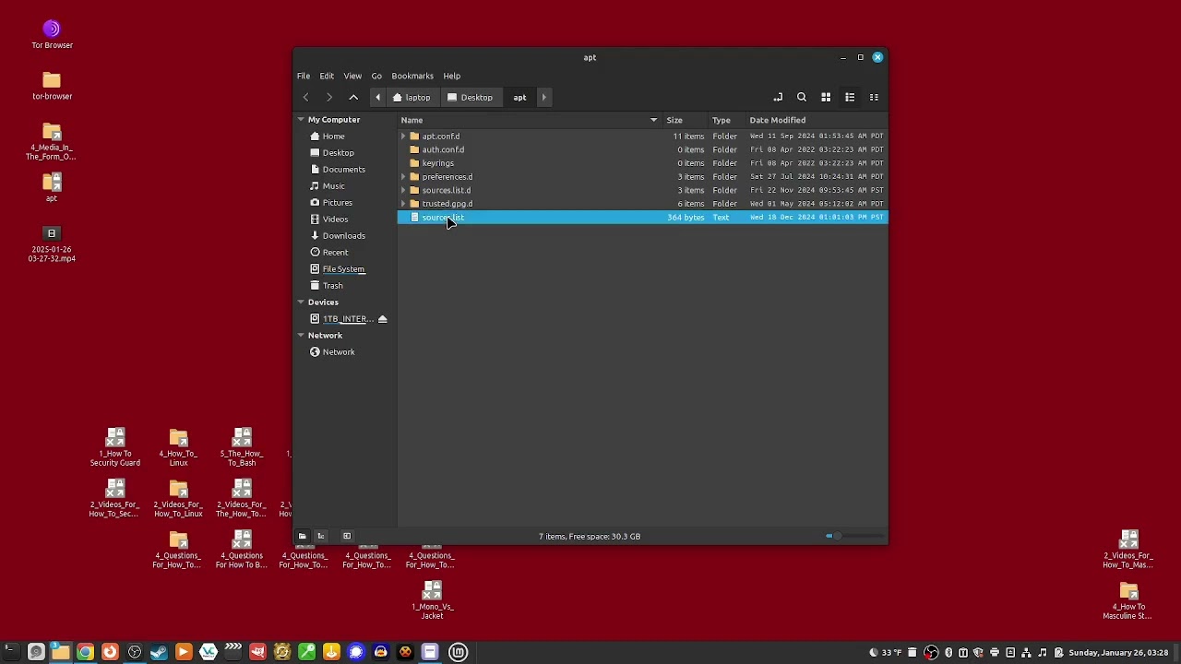Expand the preferences.d folder
This screenshot has height=664, width=1181.
pyautogui.click(x=403, y=177)
